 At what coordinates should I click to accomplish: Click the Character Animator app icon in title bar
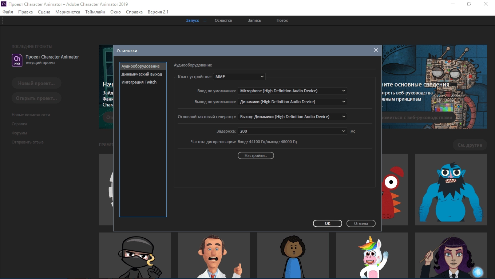4,4
